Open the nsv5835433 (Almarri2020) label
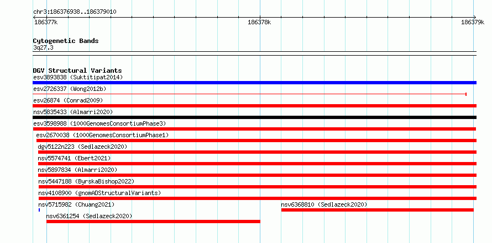The height and width of the screenshot is (243, 492). point(73,112)
